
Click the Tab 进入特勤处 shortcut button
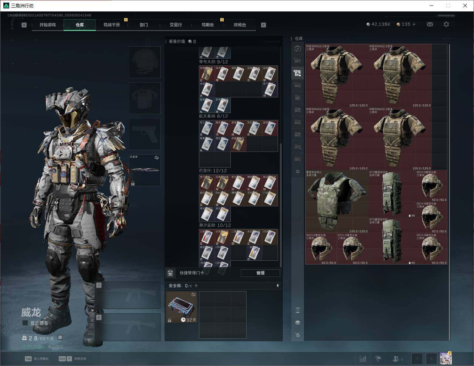pos(37,359)
